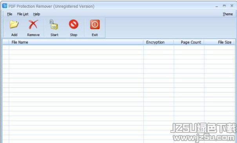Maximize the PDF Protection Remover window
The height and width of the screenshot is (143, 237).
click(224, 6)
